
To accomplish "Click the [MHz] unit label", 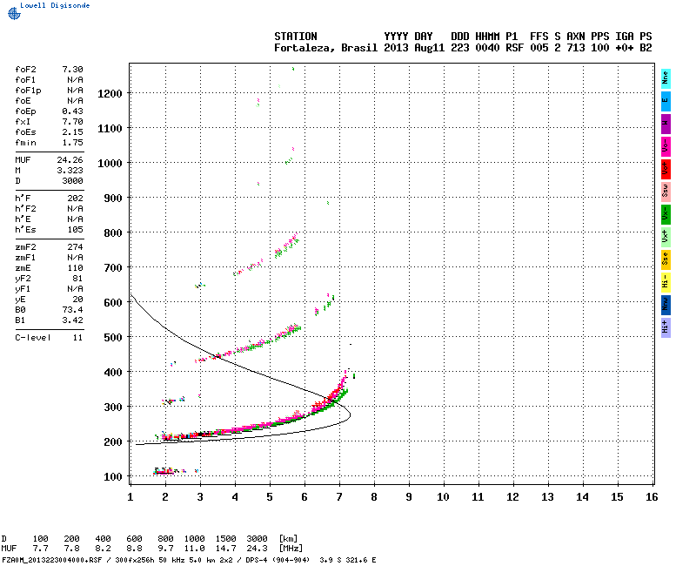I will click(x=291, y=549).
